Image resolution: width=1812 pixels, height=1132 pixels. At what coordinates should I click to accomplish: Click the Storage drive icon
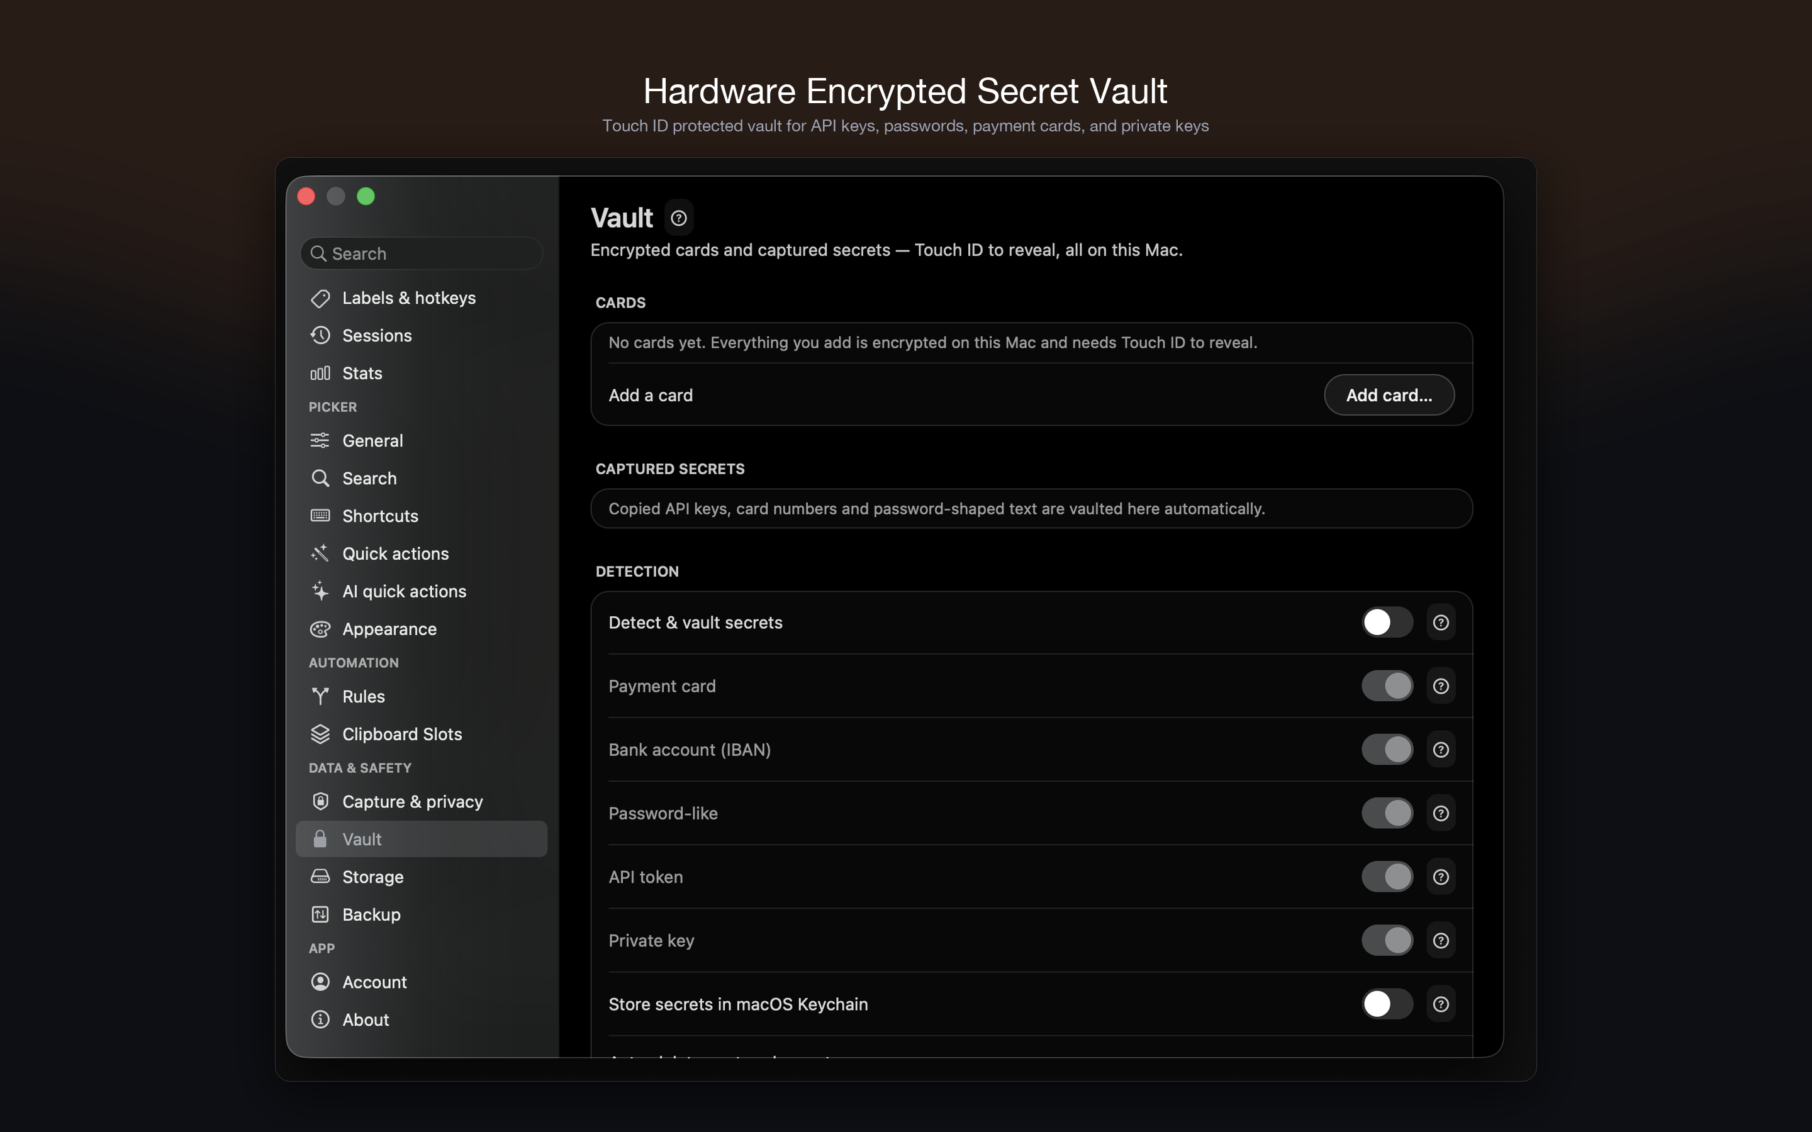tap(320, 876)
